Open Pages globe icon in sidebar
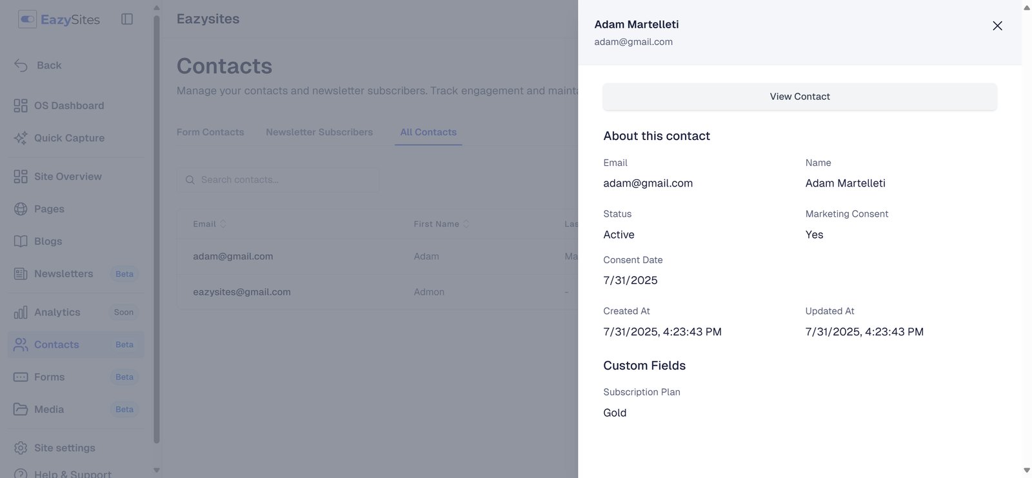 [x=21, y=209]
